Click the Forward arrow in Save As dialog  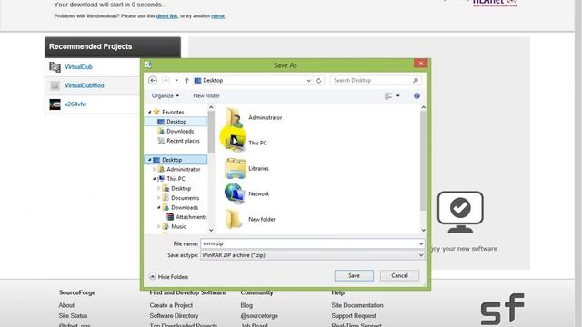166,80
